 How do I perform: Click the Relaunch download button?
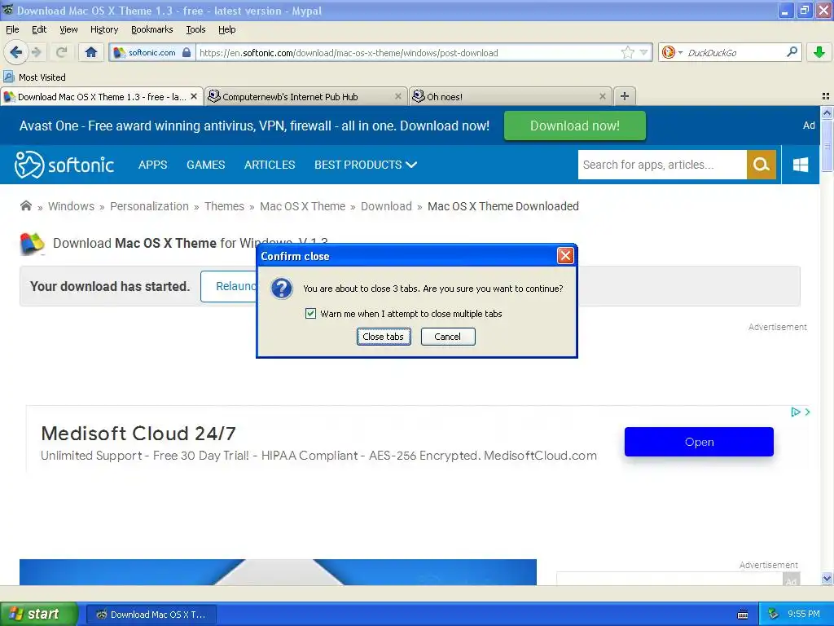tap(229, 286)
